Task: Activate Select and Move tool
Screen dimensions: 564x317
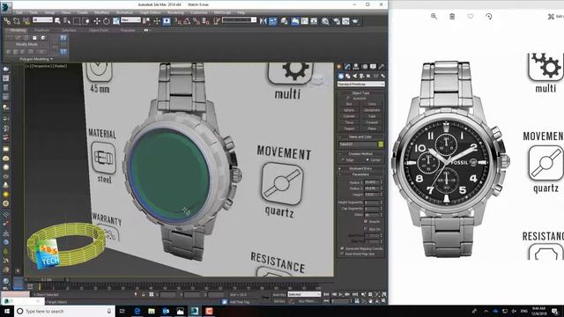Action: (97, 21)
